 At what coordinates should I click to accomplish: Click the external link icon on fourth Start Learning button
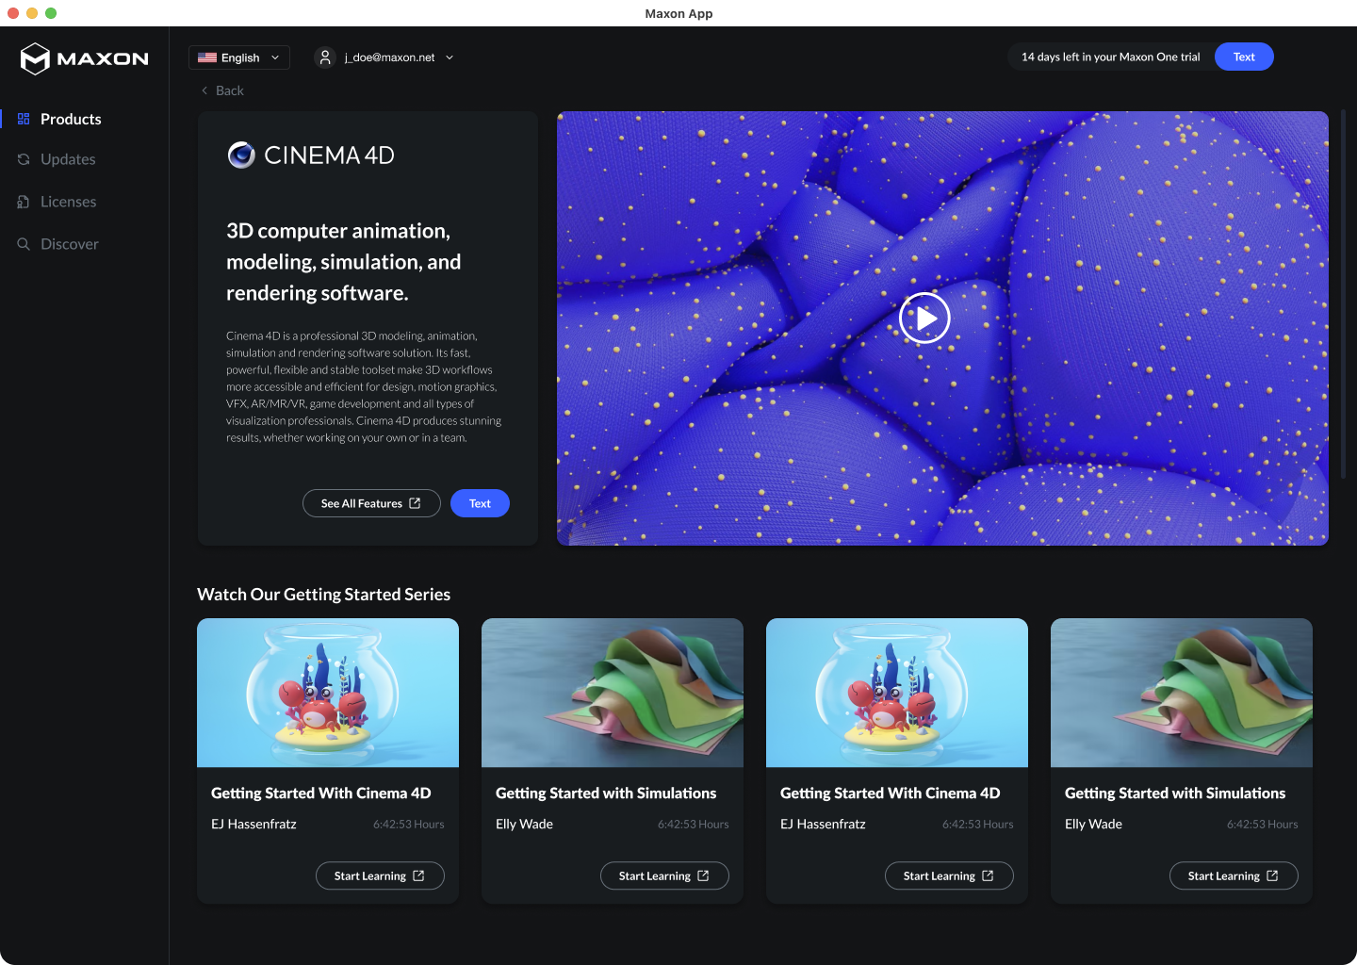pos(1272,875)
